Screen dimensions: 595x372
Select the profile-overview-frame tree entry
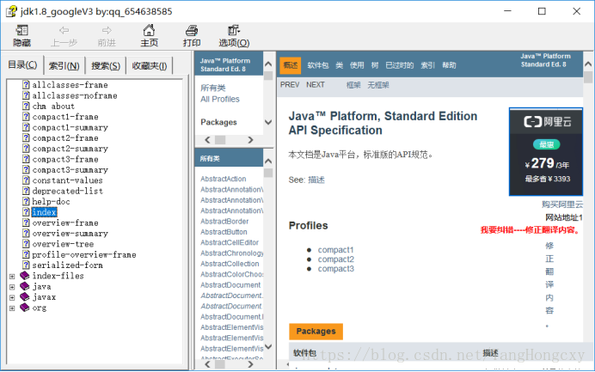click(x=84, y=254)
